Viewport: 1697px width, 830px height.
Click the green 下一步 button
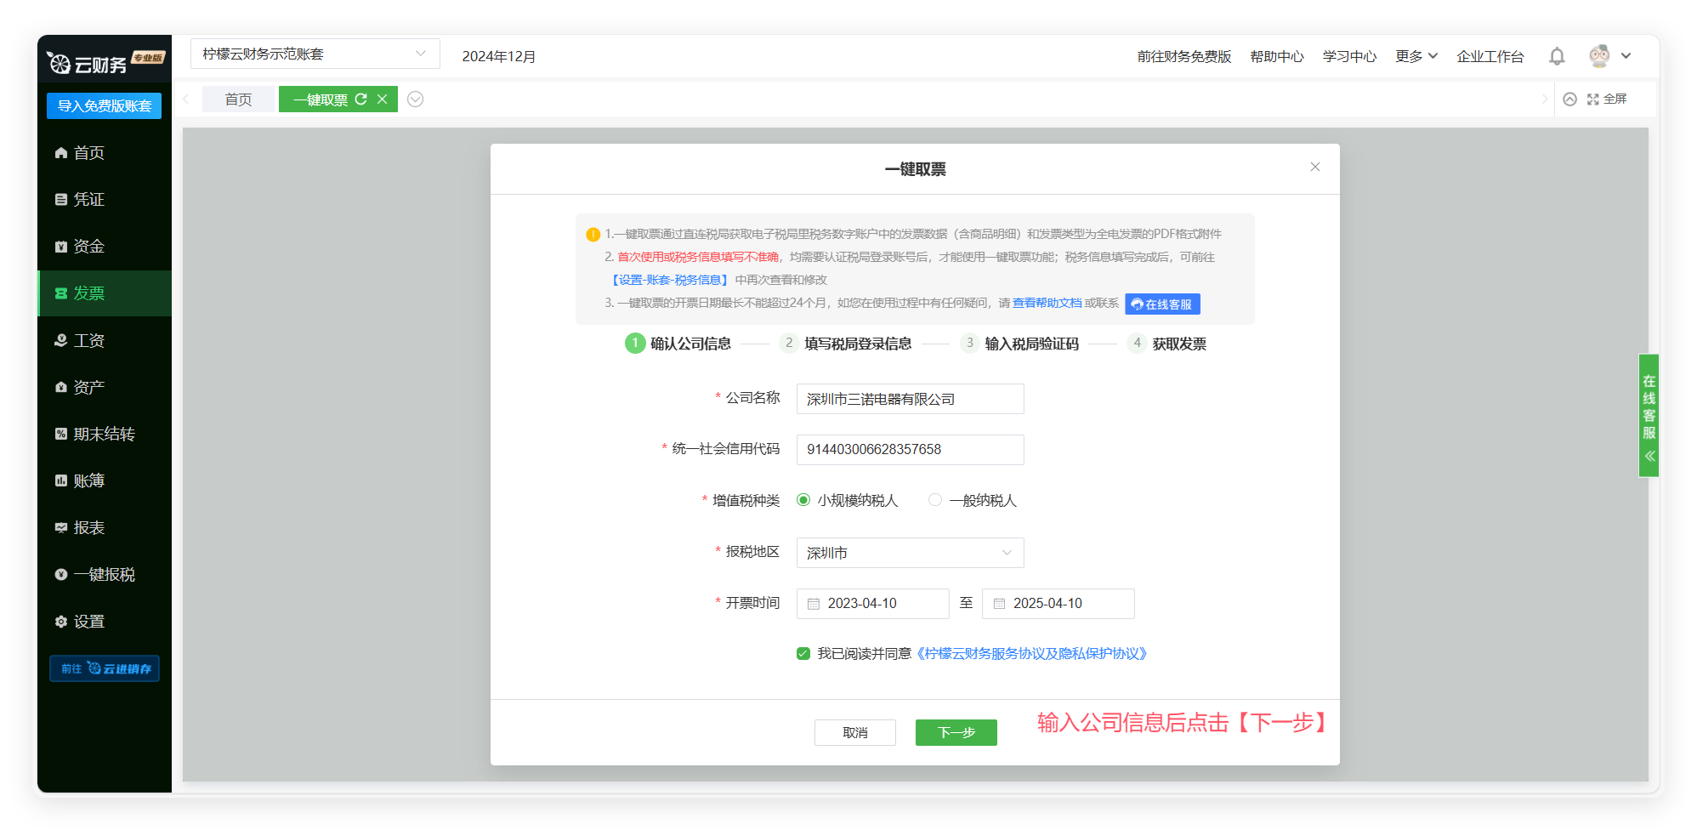[x=956, y=732]
